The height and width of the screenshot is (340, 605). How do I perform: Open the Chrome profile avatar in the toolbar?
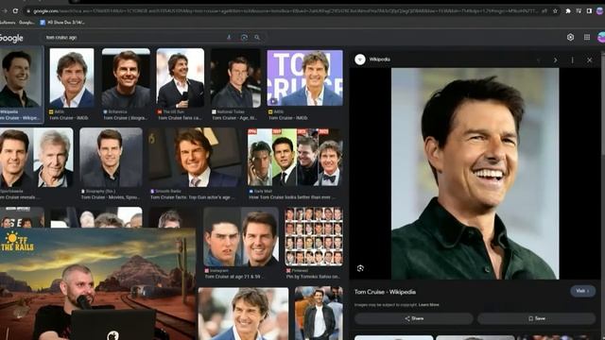click(600, 11)
